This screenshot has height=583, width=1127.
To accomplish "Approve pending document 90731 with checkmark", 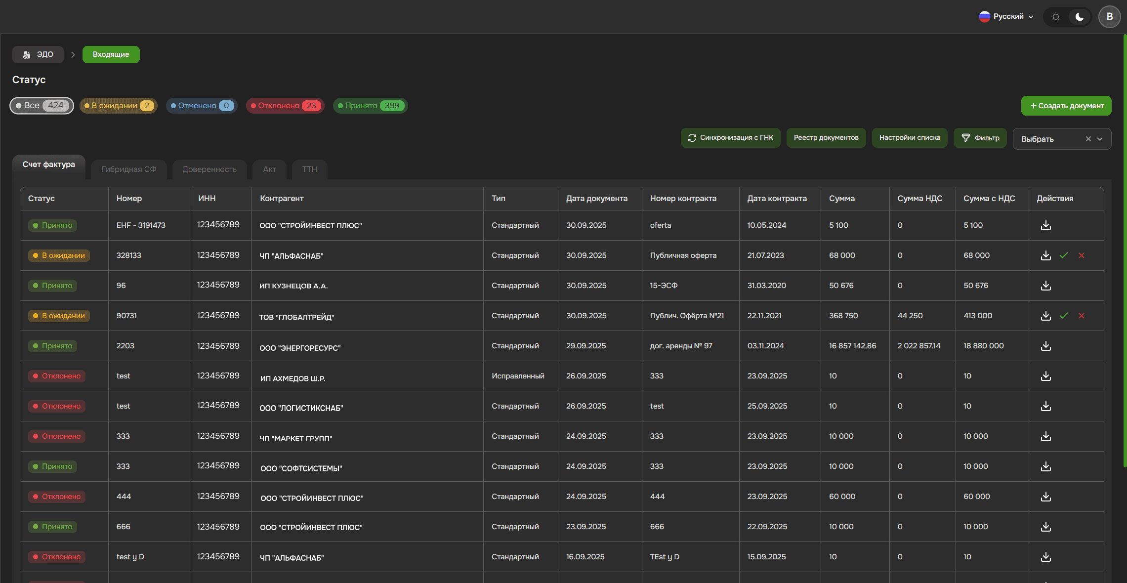I will click(x=1064, y=316).
